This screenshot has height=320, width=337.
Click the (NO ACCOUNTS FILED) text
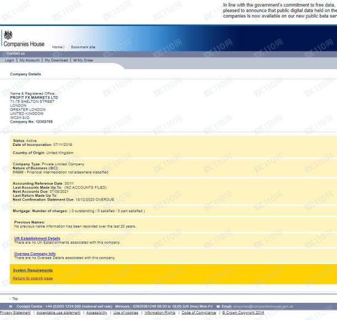86,187
